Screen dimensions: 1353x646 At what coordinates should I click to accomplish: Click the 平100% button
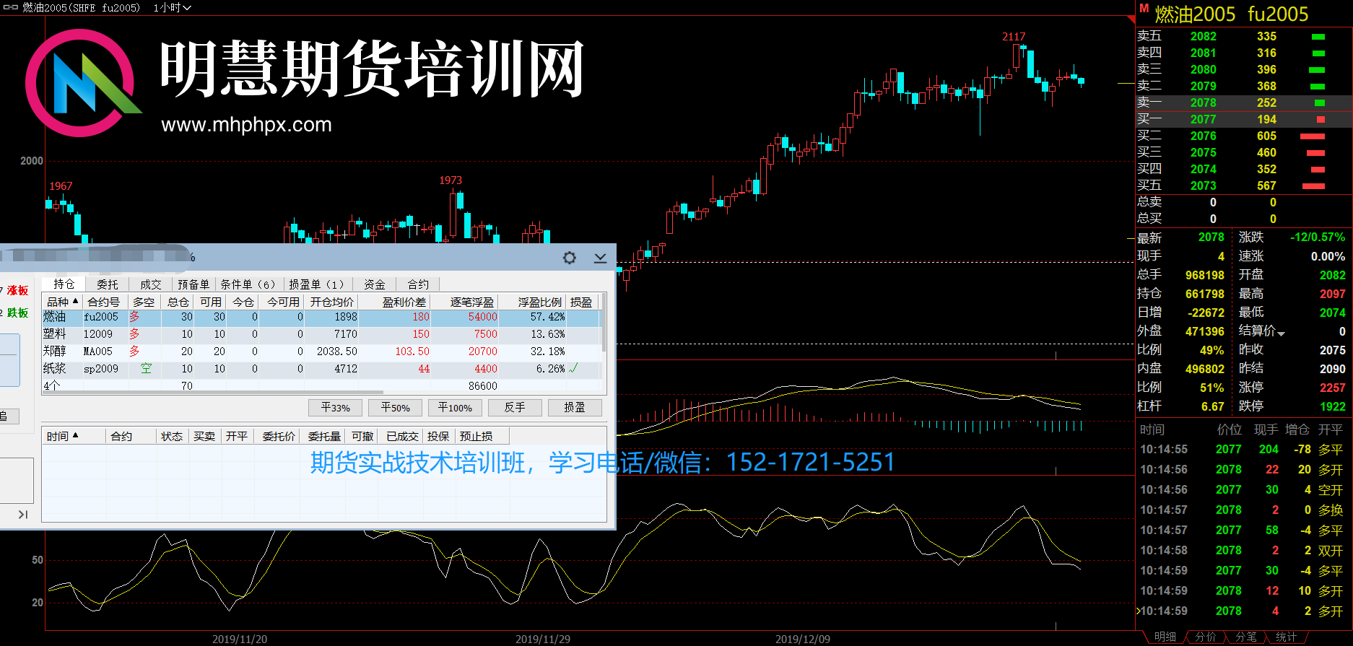[455, 408]
